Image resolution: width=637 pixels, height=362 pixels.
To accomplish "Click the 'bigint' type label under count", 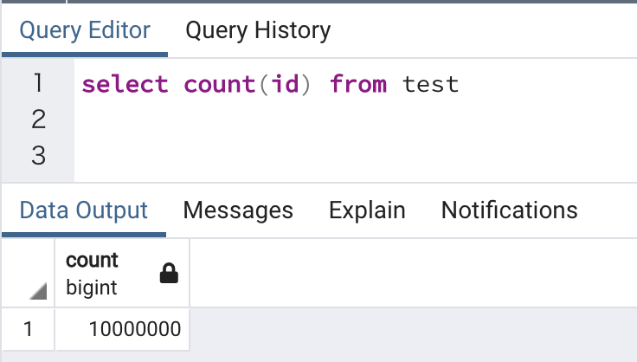I will (x=92, y=287).
